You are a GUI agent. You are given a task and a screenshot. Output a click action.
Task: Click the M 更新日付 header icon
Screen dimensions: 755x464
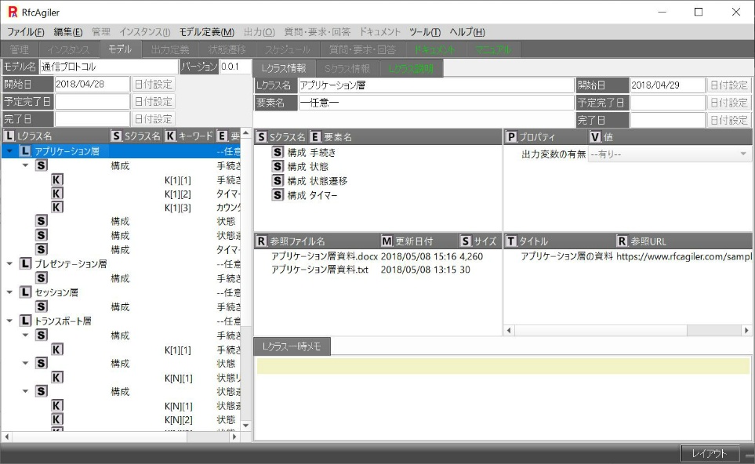coord(387,241)
